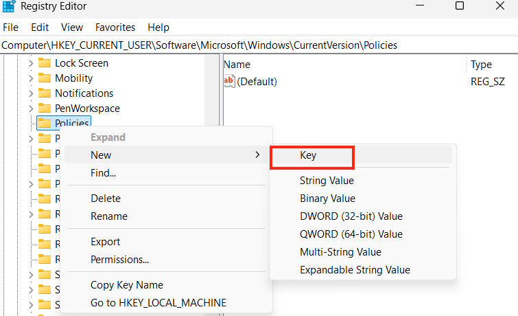
Task: Open the Help menu
Action: 158,27
